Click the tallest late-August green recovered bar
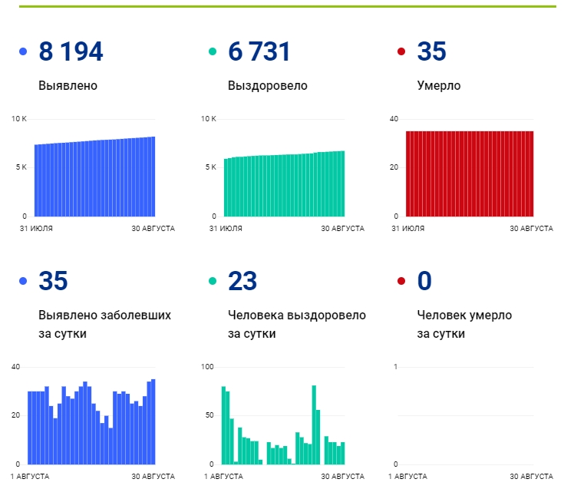The image size is (564, 489). coord(314,425)
